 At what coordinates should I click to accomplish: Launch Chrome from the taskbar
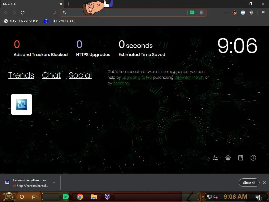coord(80,197)
